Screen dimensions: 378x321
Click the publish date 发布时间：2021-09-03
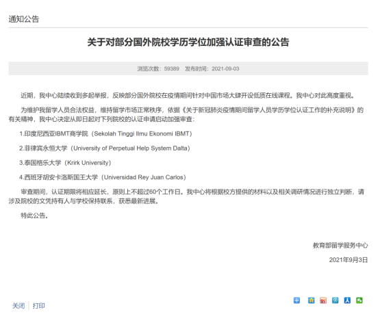(212, 68)
